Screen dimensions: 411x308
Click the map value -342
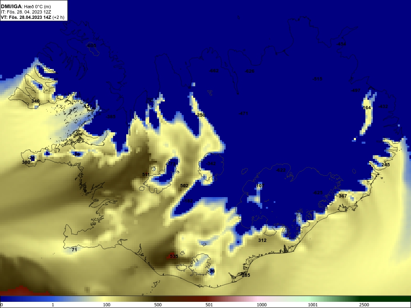210,164
